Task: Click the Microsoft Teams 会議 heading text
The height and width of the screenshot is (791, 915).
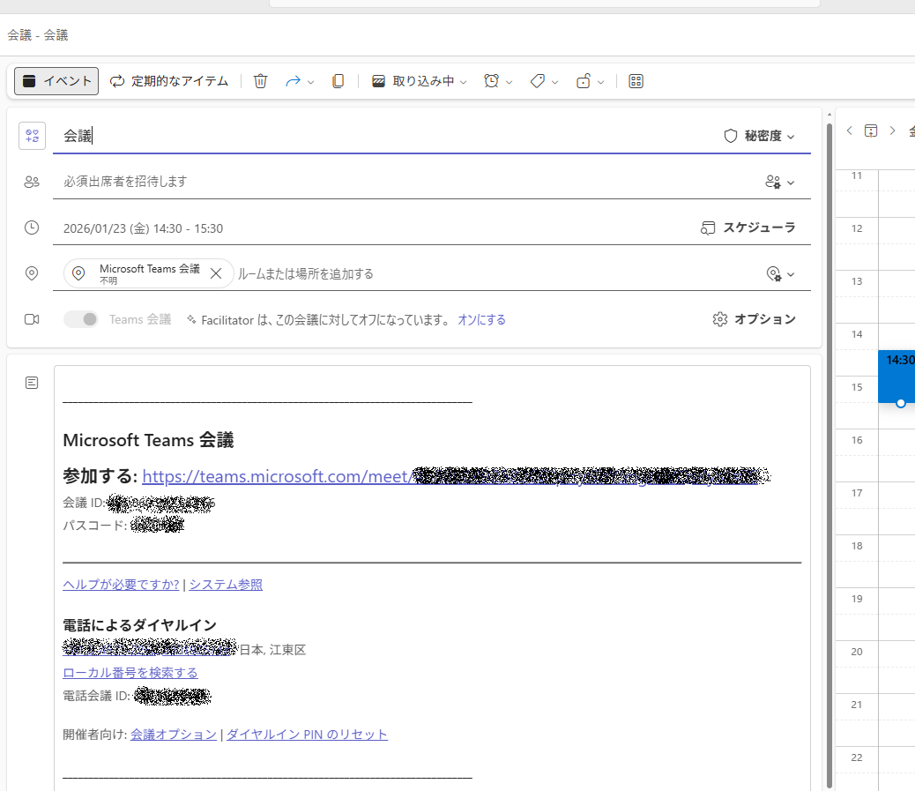Action: (x=148, y=440)
